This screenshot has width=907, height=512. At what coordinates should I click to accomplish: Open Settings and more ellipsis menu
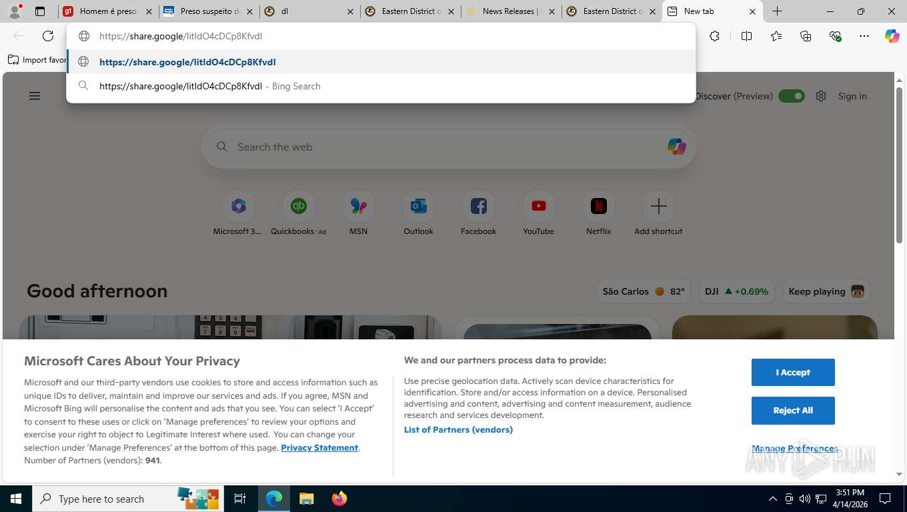(864, 36)
